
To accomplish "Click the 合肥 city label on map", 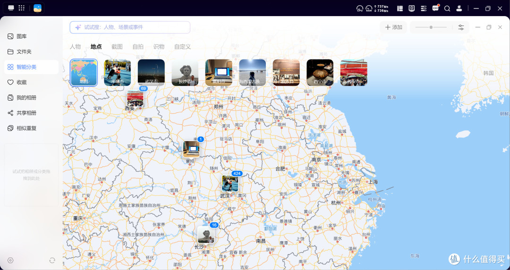I will coord(280,169).
